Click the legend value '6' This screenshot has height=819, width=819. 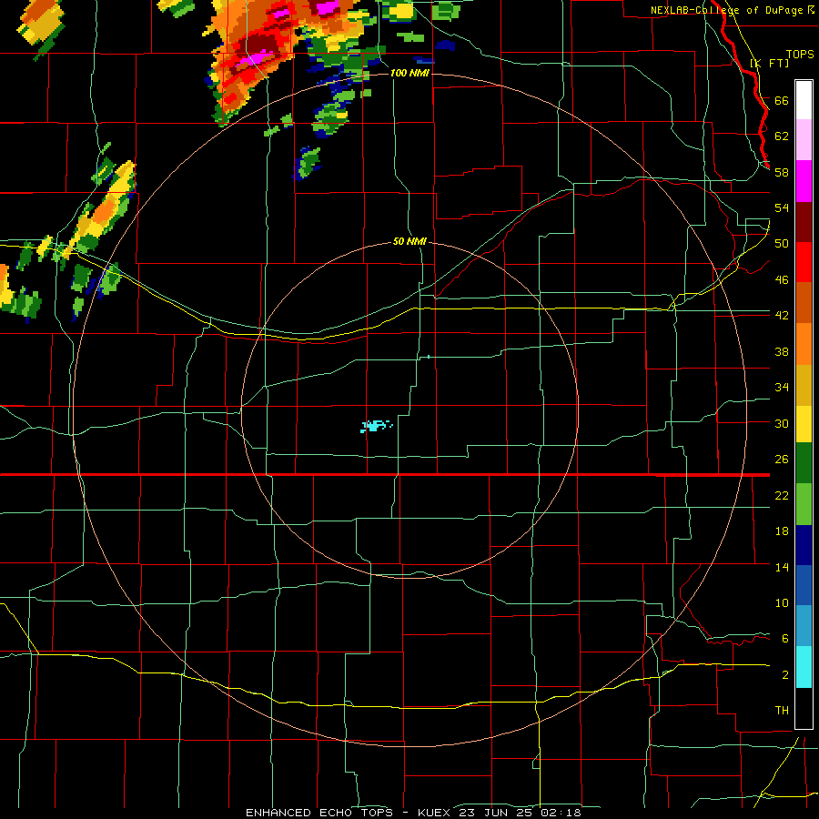(x=785, y=638)
